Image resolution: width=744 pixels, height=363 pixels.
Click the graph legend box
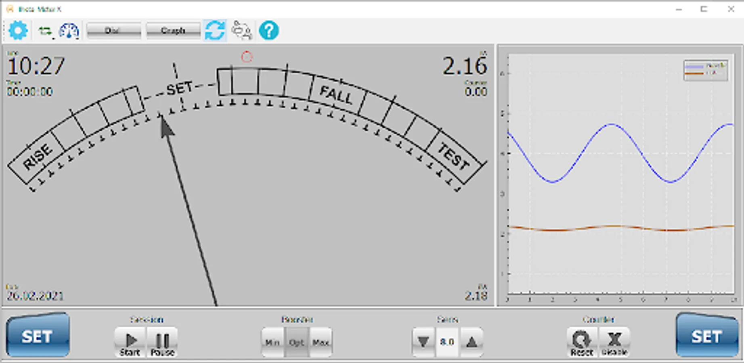(706, 71)
